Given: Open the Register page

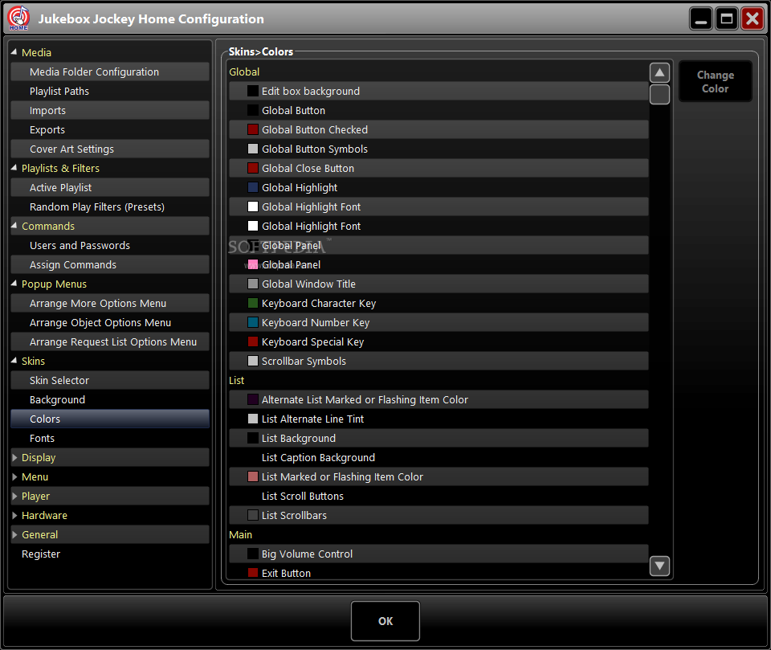Looking at the screenshot, I should (x=41, y=554).
